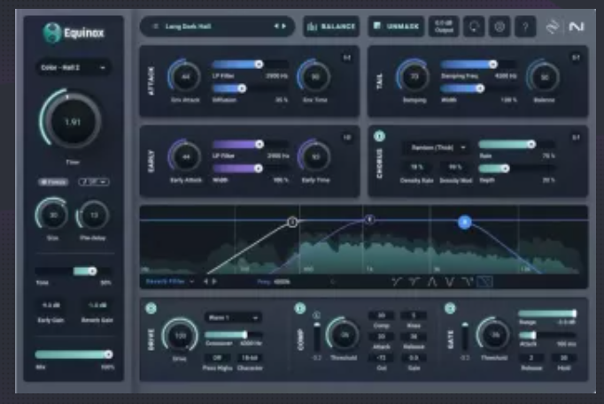This screenshot has width=604, height=404.
Task: Toggle the Drive power button
Action: point(151,308)
